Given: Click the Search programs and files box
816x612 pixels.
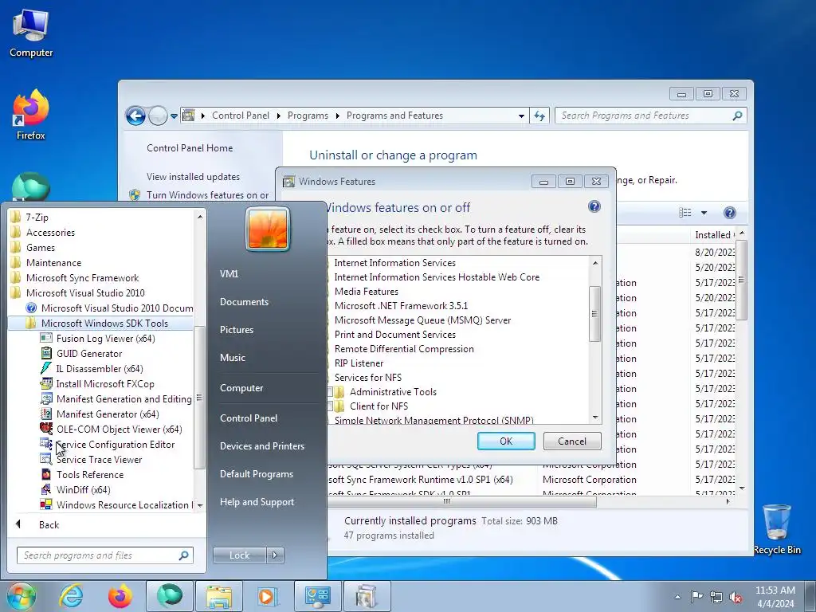Looking at the screenshot, I should (x=104, y=555).
